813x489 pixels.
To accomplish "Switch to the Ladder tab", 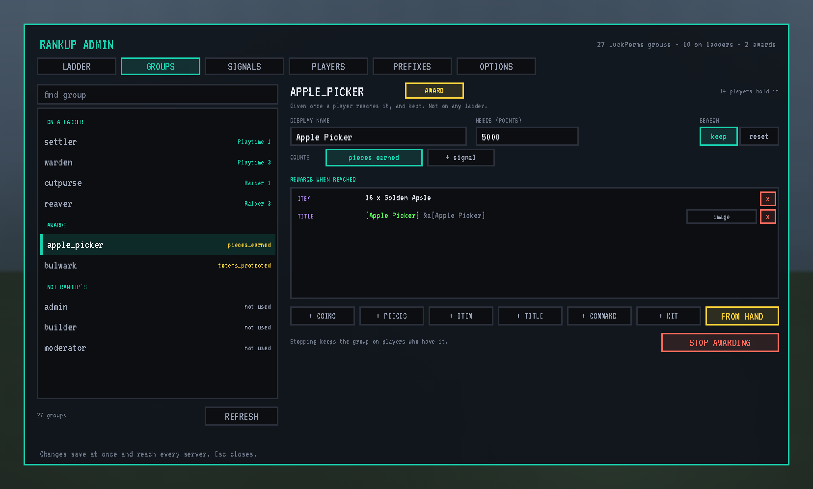I will pyautogui.click(x=77, y=66).
